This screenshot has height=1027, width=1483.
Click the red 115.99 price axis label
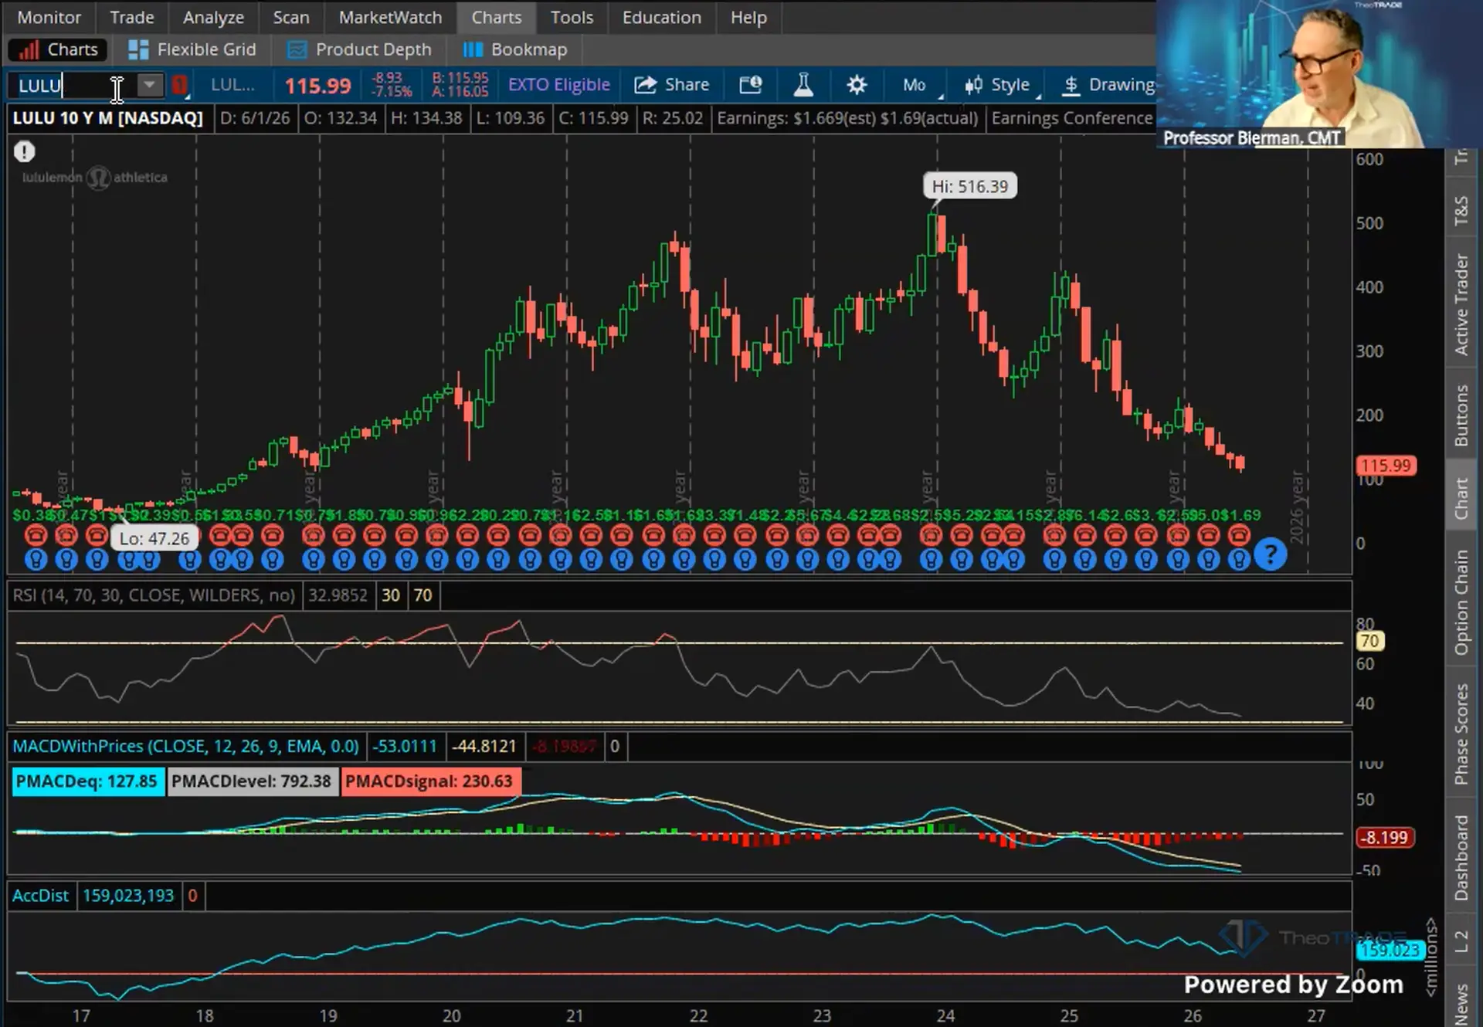tap(1386, 466)
